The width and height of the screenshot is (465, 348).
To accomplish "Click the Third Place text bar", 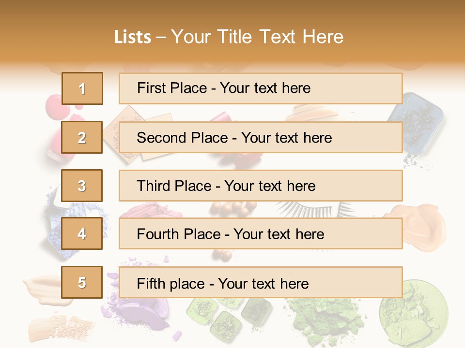I will click(261, 186).
